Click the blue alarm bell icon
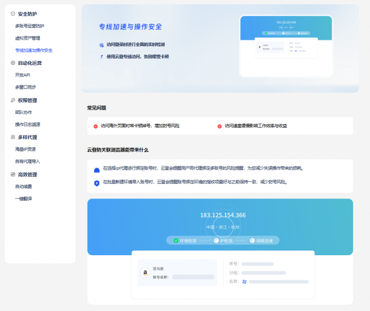 pyautogui.click(x=97, y=170)
